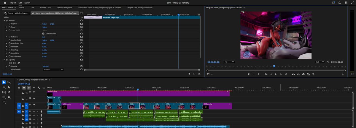Select the Razor tool
Screen dimensions: 356x128
pos(9,87)
